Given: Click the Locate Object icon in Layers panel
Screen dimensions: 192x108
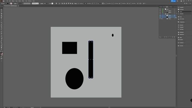Looking at the screenshot, I should click(167, 37).
